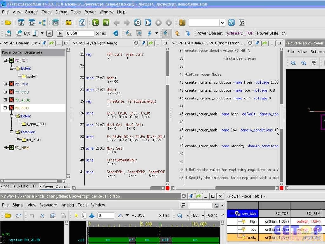Viewport: 325px width, 244px height.
Task: Expand the PD_CCU power domain node
Action: coord(5,92)
